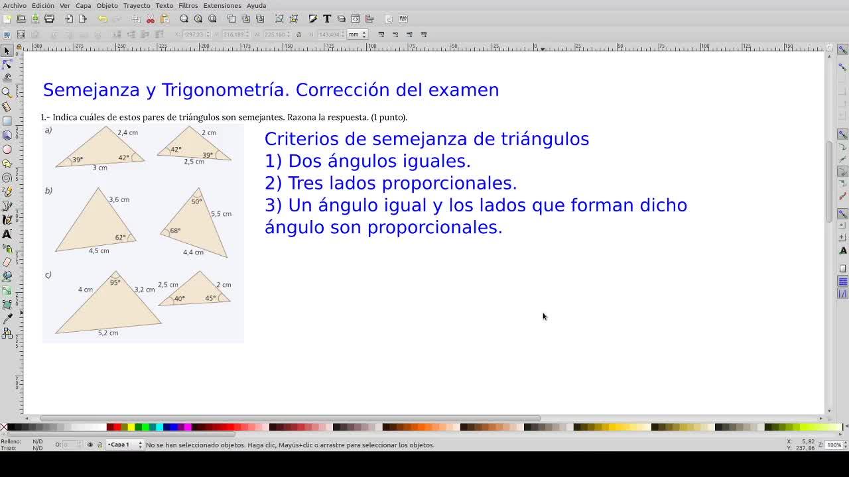Click the Relleno fill indicator N/D
849x477 pixels.
[x=38, y=441]
